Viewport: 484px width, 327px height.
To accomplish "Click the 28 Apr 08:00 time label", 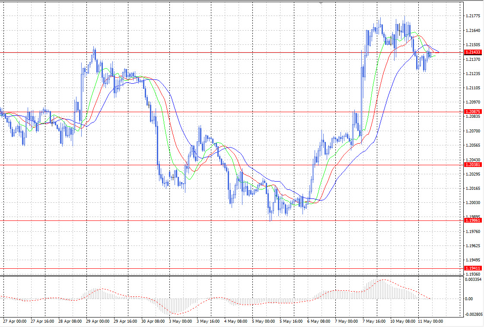I will pyautogui.click(x=70, y=321).
